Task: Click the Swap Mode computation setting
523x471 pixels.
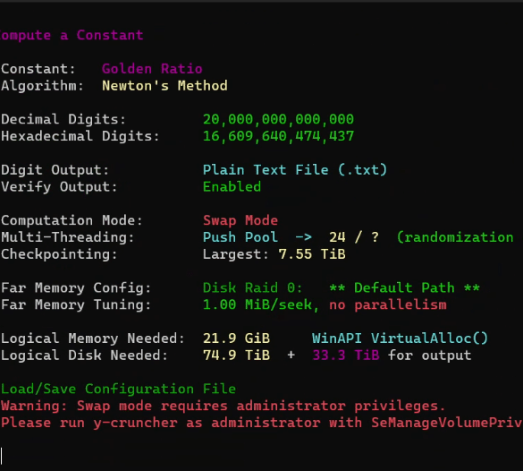Action: click(x=240, y=220)
